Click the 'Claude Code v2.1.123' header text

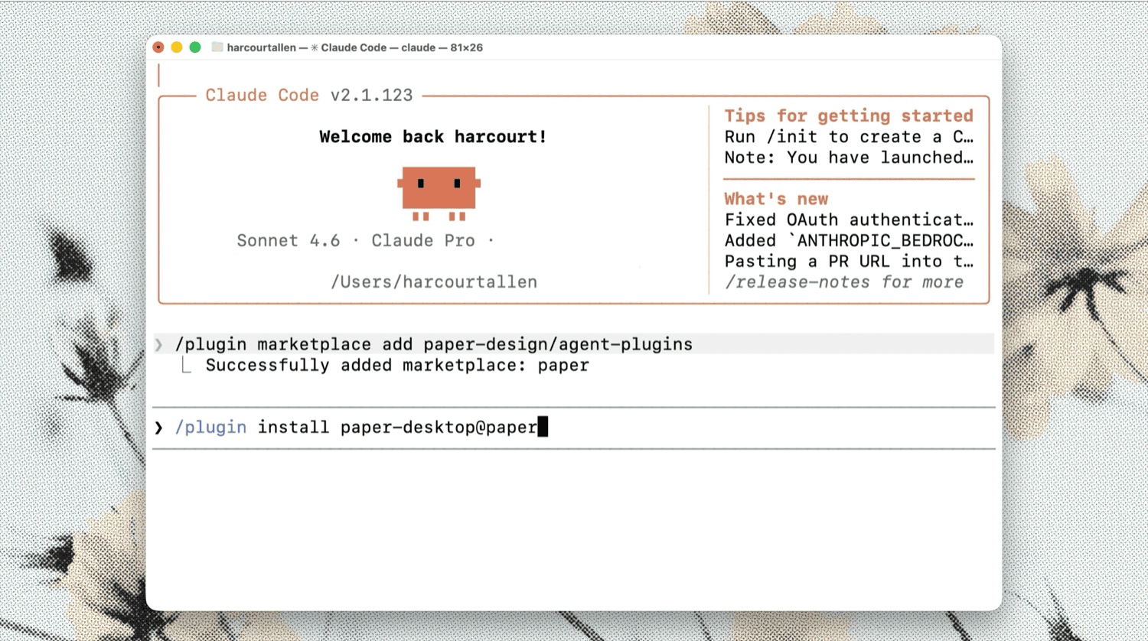[309, 96]
